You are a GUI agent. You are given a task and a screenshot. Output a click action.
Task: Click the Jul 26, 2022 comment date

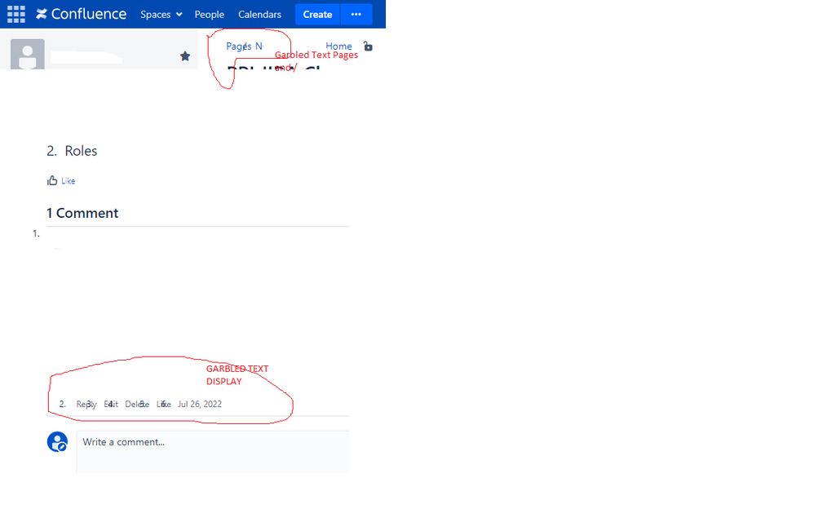(200, 404)
